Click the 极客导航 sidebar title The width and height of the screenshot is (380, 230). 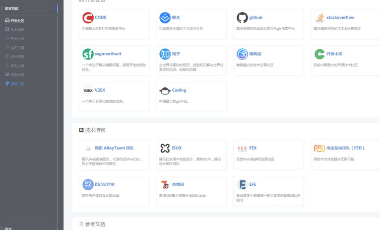coord(12,9)
